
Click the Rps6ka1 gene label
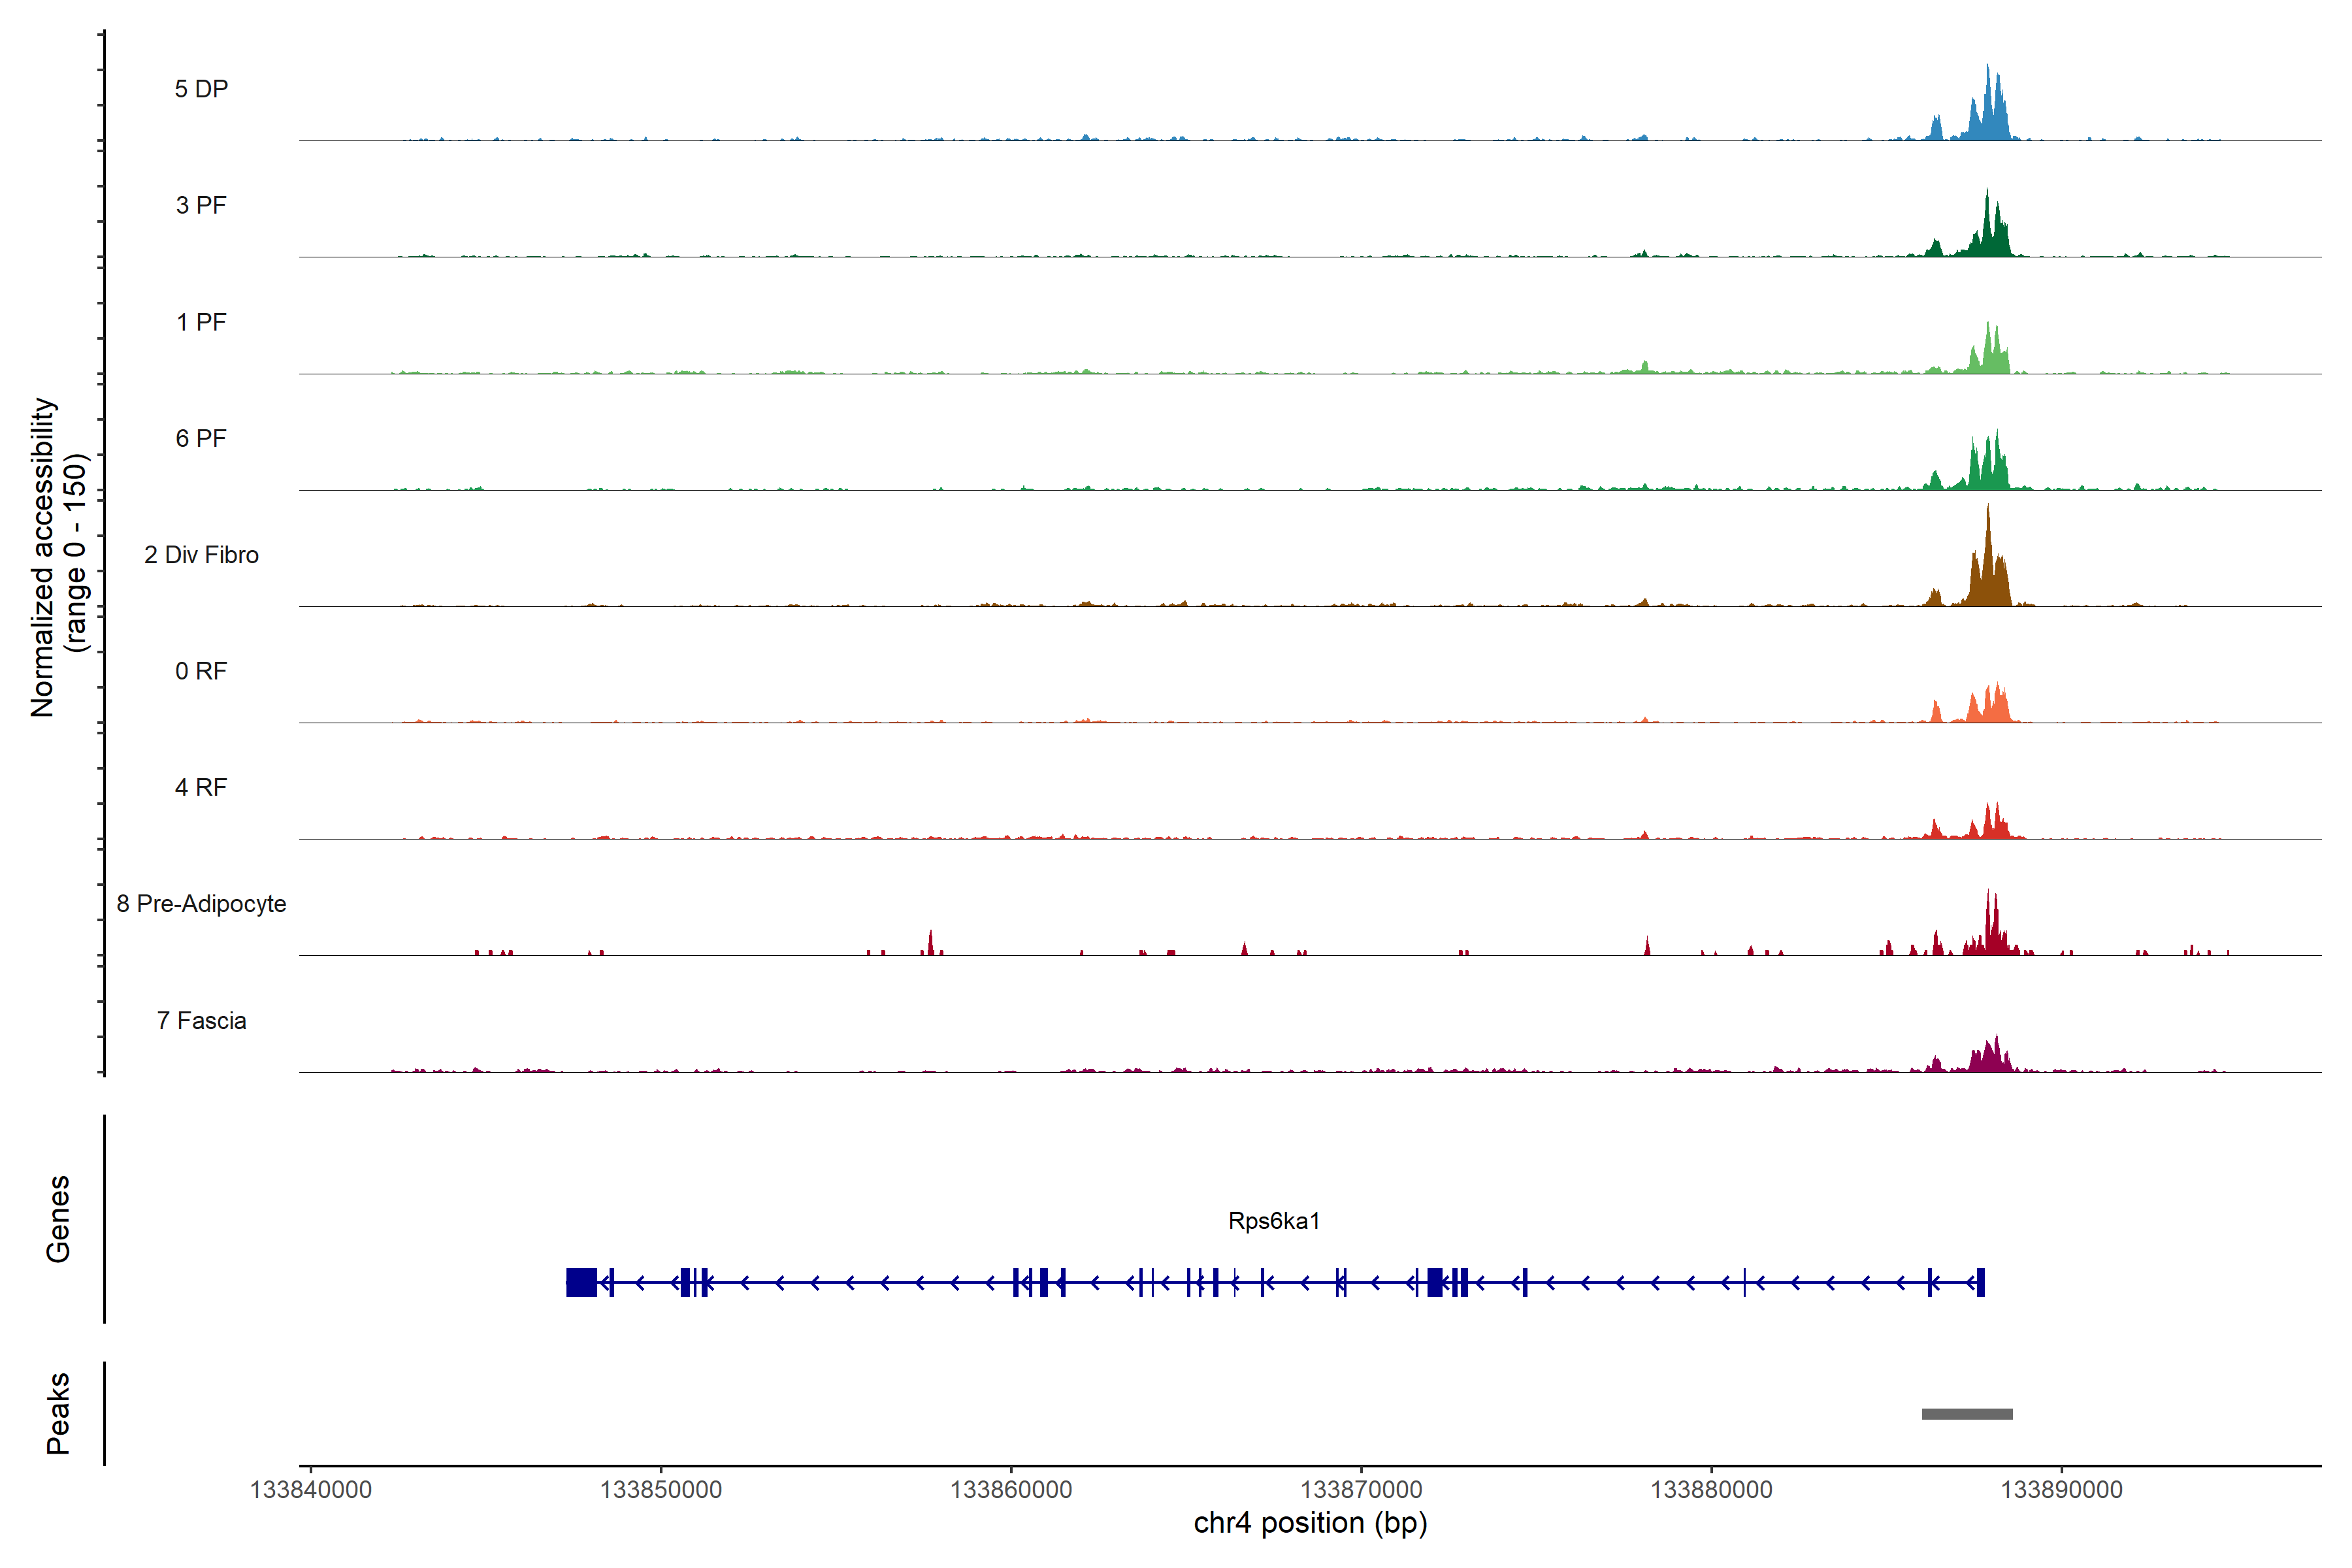tap(1273, 1220)
